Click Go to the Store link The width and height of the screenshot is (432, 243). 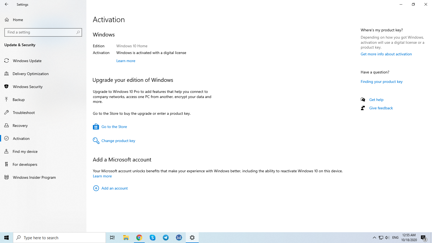pyautogui.click(x=114, y=127)
